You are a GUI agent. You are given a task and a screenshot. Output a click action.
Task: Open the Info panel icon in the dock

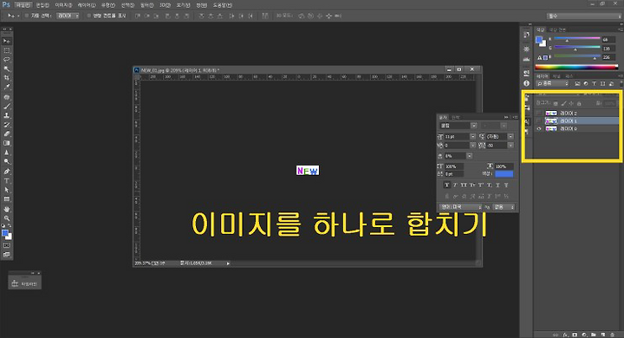click(527, 83)
